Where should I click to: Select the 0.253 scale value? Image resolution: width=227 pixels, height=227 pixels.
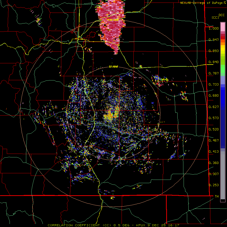click(214, 185)
